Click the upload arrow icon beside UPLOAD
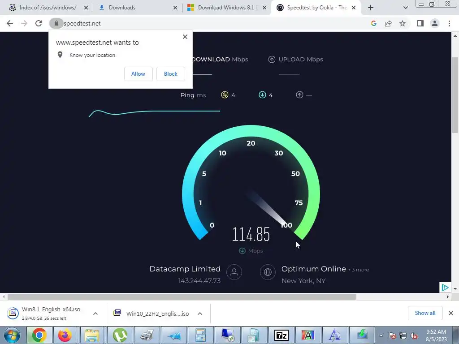Image resolution: width=459 pixels, height=344 pixels. click(x=272, y=60)
